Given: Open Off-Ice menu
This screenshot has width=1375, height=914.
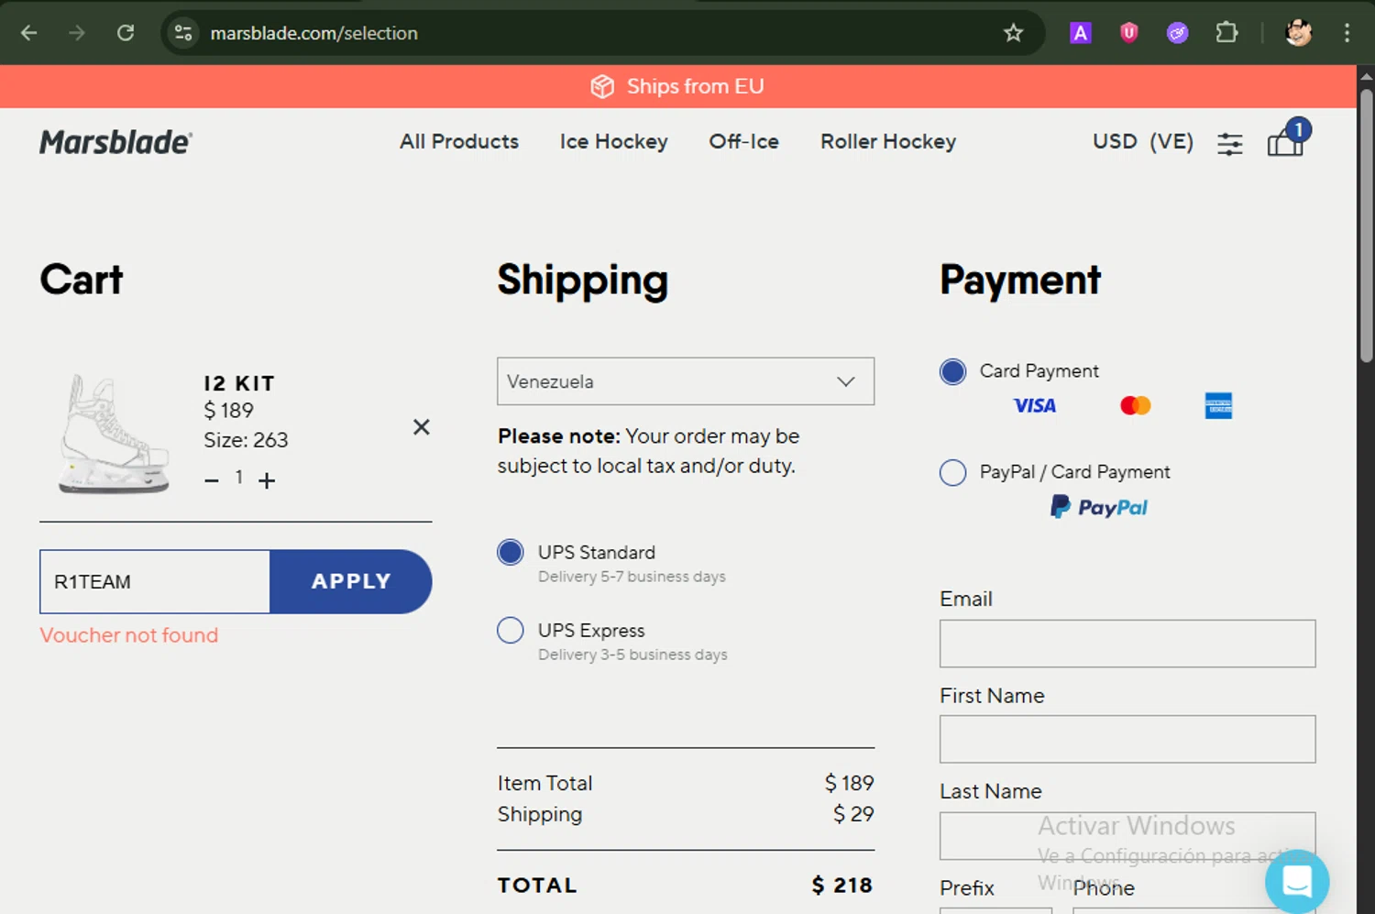Looking at the screenshot, I should tap(743, 142).
